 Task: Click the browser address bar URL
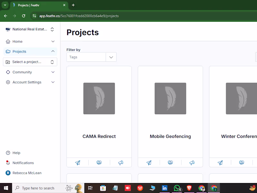click(x=79, y=16)
